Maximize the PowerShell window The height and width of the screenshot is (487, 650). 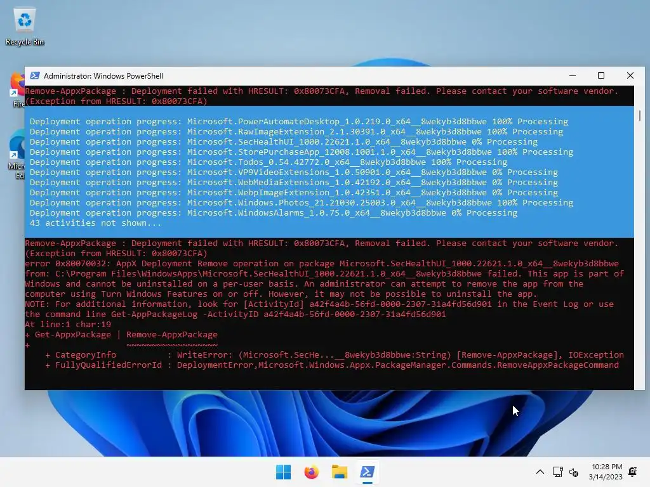tap(601, 76)
